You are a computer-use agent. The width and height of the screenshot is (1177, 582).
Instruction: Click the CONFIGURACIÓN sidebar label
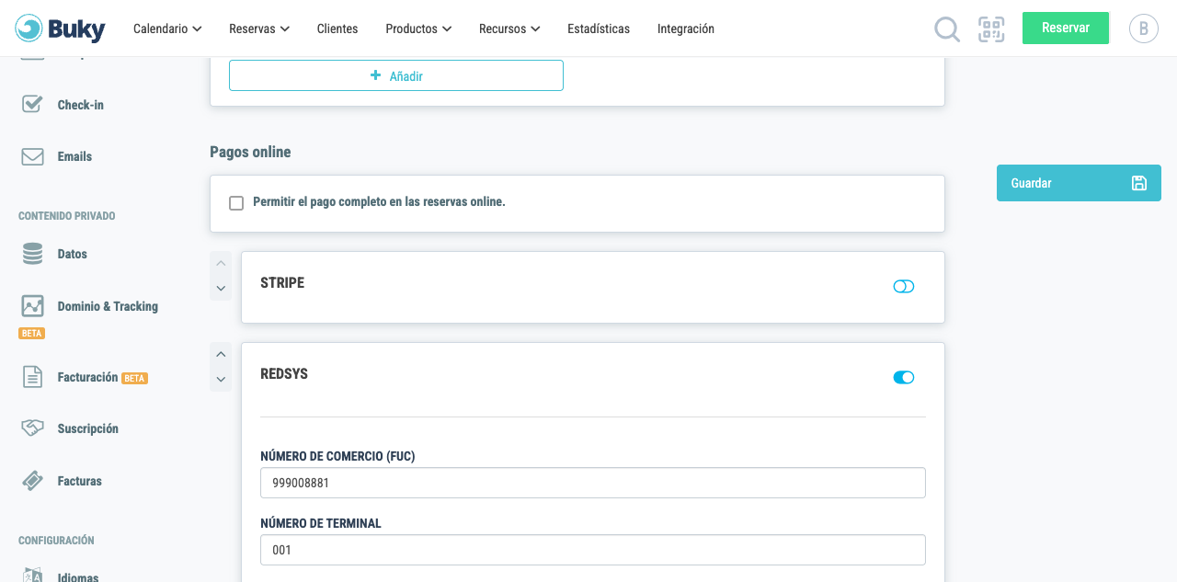56,541
